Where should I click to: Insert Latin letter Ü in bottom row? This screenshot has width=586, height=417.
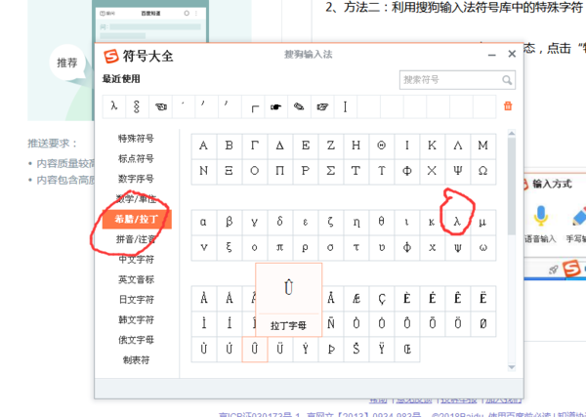tap(280, 350)
